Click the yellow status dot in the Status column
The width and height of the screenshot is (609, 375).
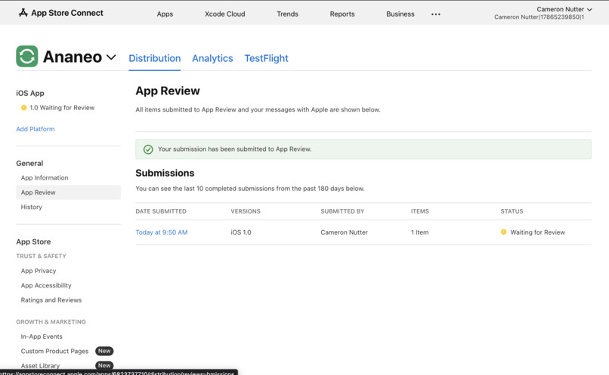tap(503, 232)
